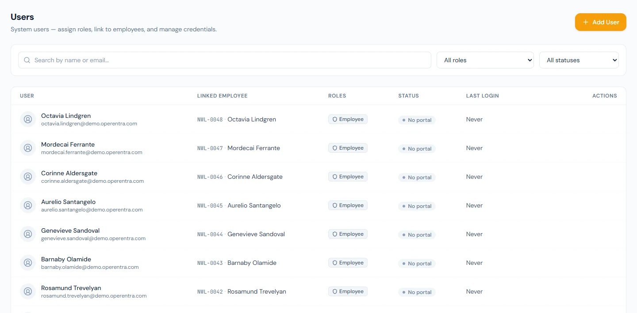This screenshot has height=313, width=637.
Task: Click employee ID NWL-0043
Action: click(210, 263)
